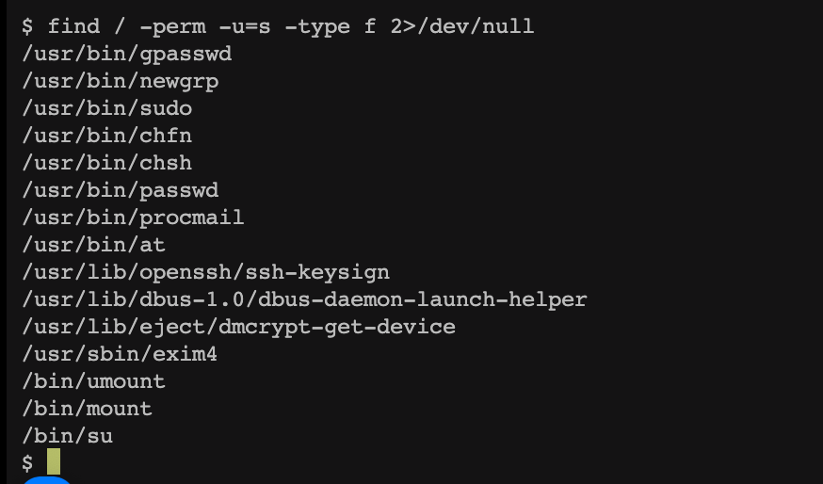Viewport: 823px width, 484px height.
Task: Click on the /usr/bin/chfn line
Action: pyautogui.click(x=106, y=136)
